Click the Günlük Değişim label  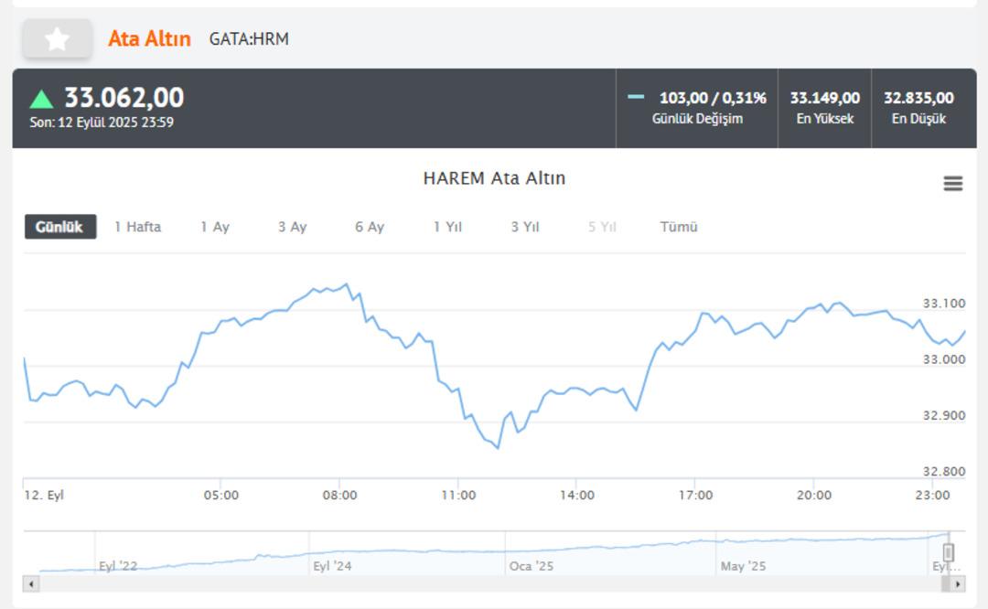[x=697, y=118]
